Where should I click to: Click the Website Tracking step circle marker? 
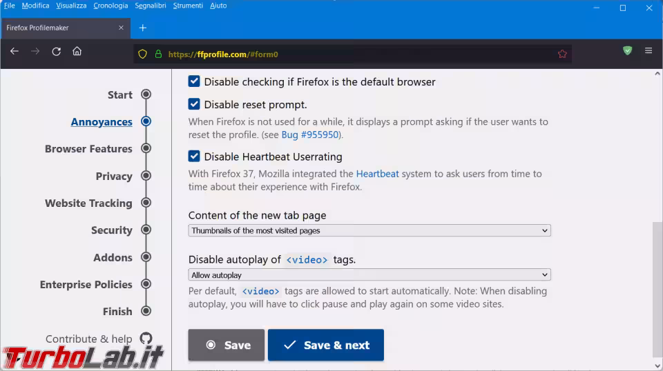[146, 203]
